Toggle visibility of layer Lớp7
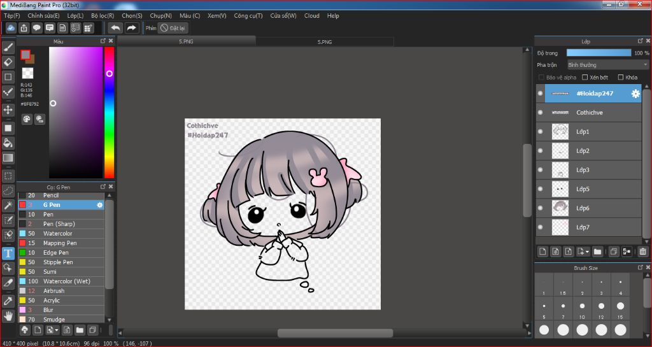 coord(540,227)
